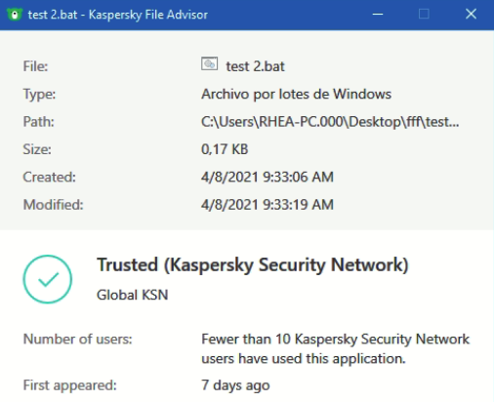
Task: Click the 'Path:' field label
Action: (39, 122)
